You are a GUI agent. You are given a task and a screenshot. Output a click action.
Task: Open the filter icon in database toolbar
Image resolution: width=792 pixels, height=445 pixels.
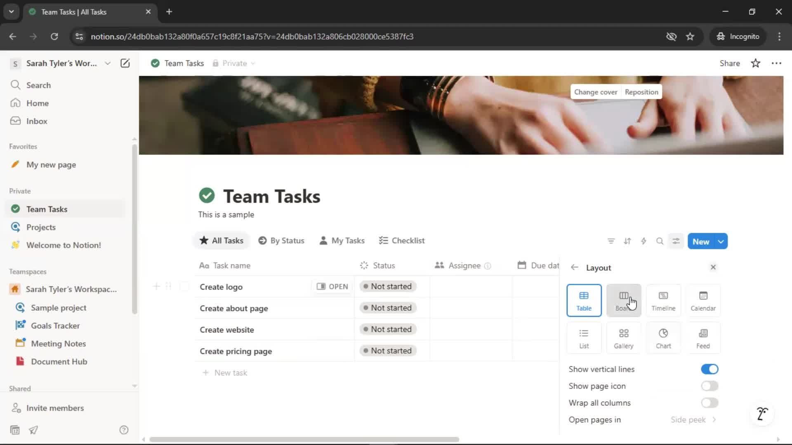611,241
